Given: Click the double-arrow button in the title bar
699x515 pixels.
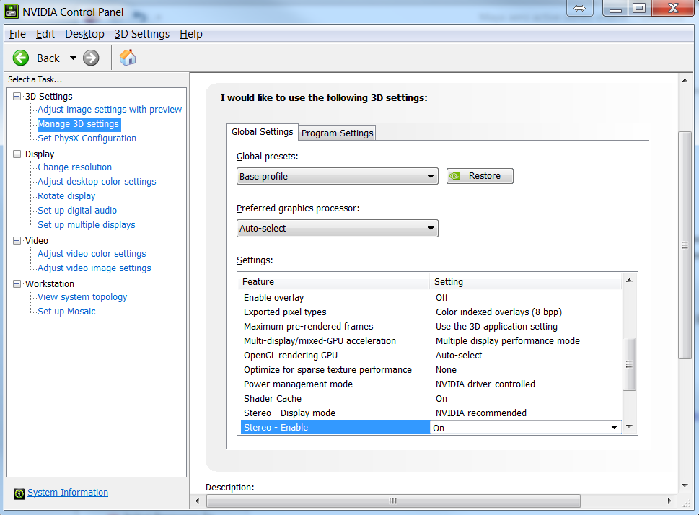Looking at the screenshot, I should [579, 8].
